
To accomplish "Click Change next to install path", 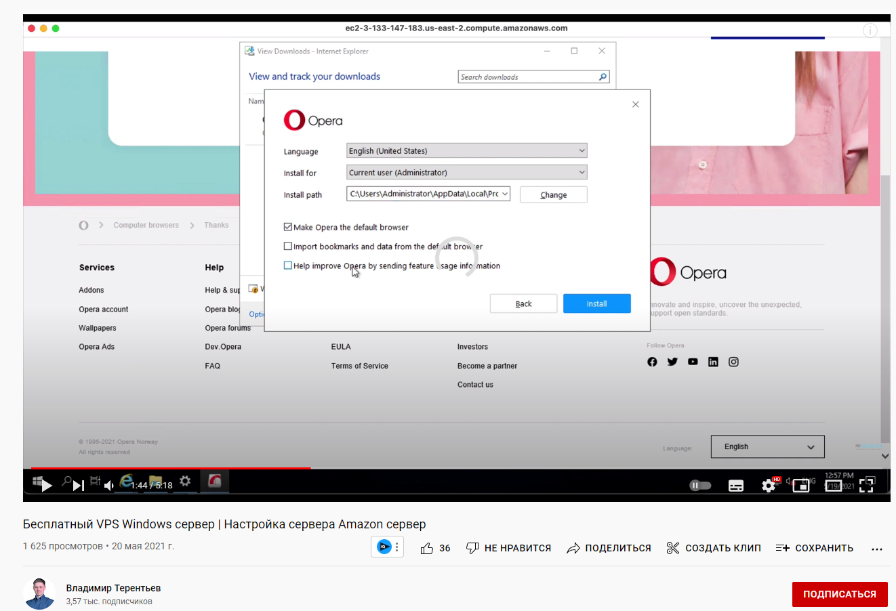I will point(554,194).
